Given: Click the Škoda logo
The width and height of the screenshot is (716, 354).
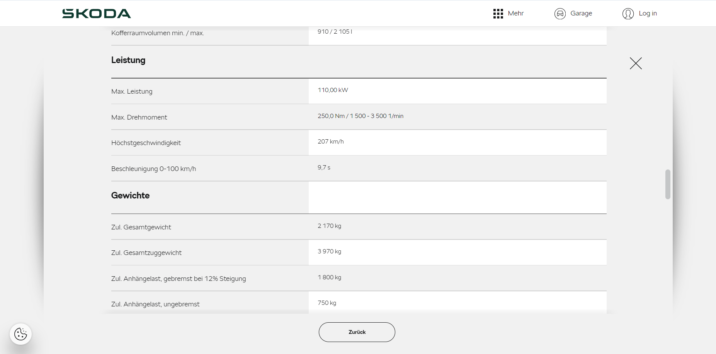Looking at the screenshot, I should coord(97,14).
